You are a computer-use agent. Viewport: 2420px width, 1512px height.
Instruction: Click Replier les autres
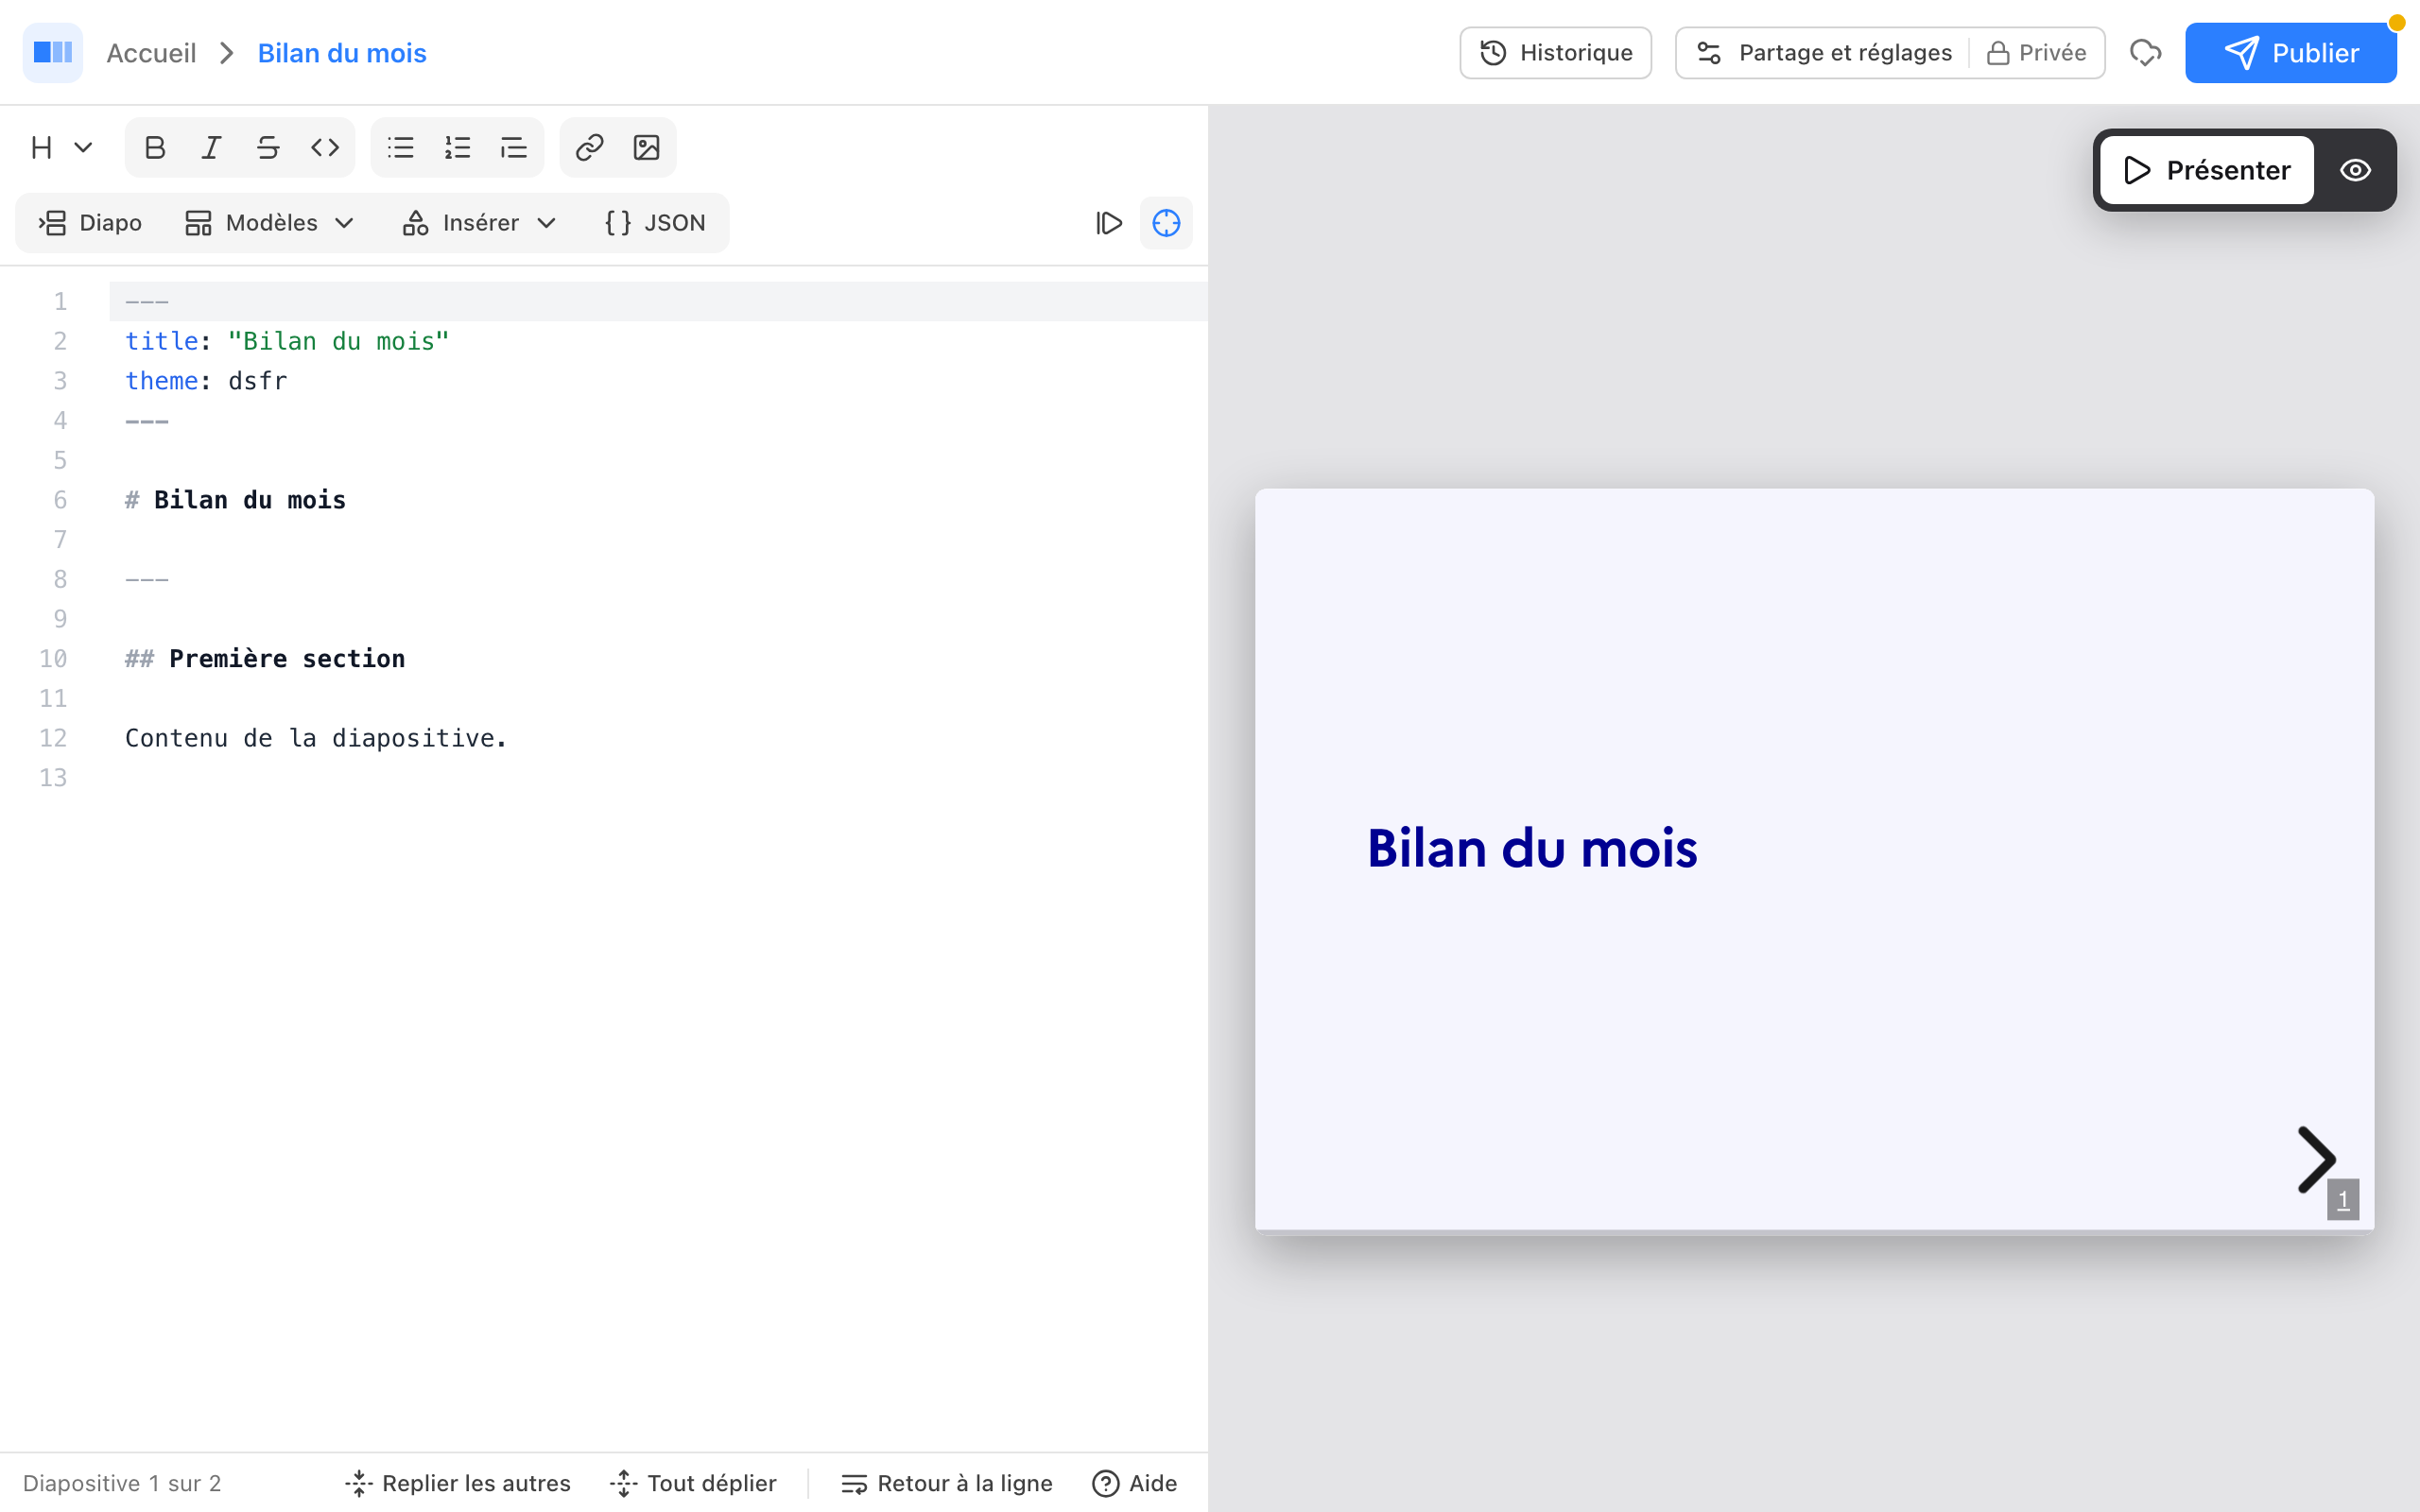click(x=458, y=1483)
